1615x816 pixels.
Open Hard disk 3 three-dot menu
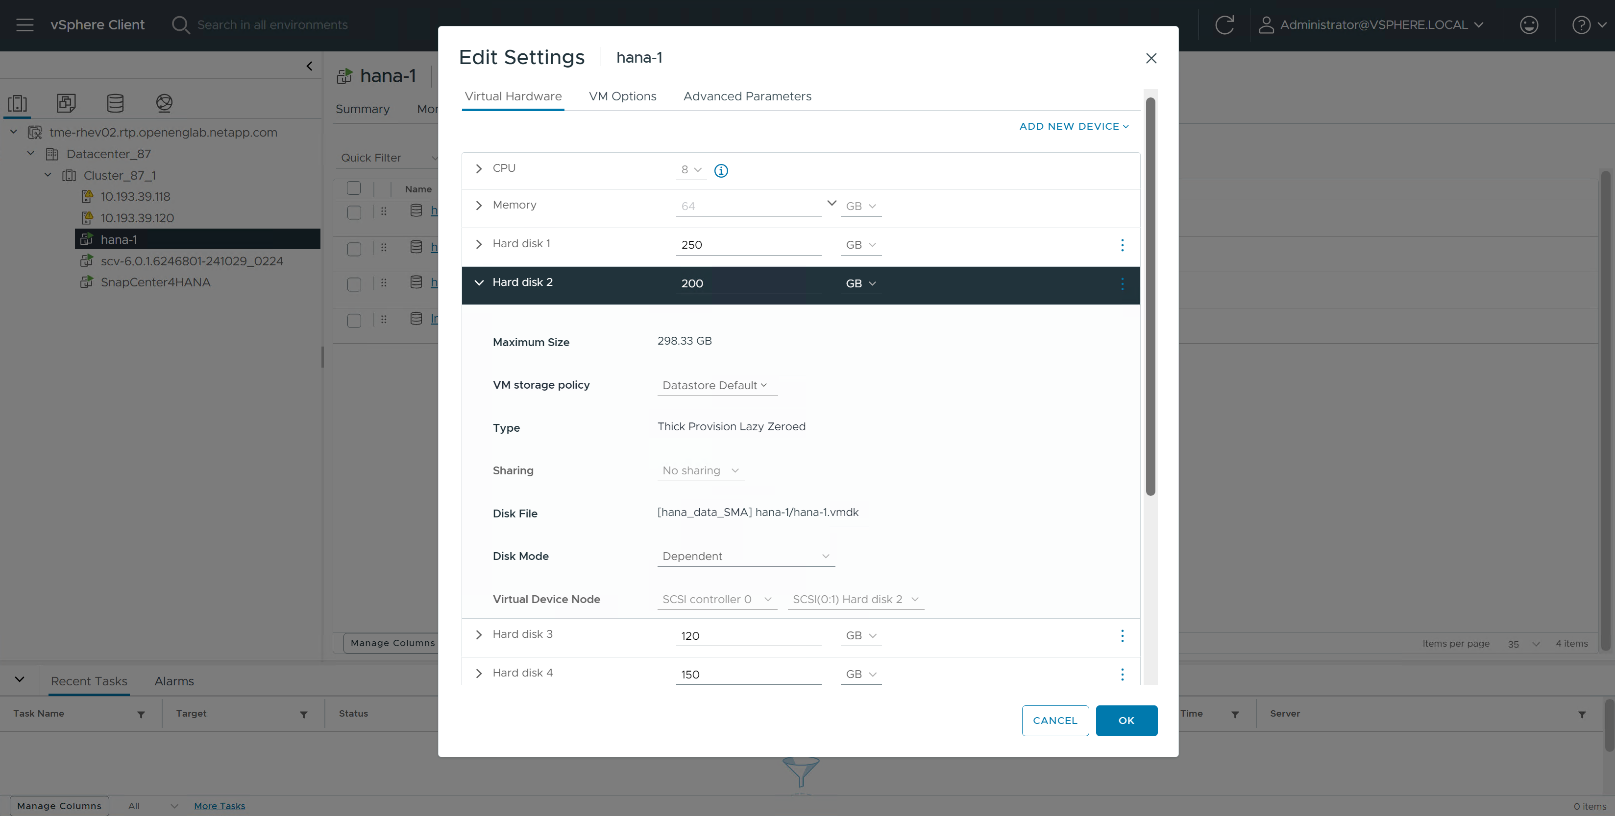(1122, 636)
